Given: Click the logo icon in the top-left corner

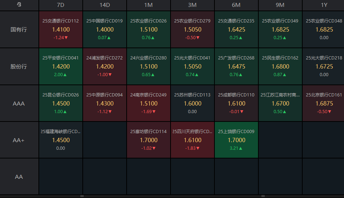Looking at the screenshot, I should tap(19, 5).
